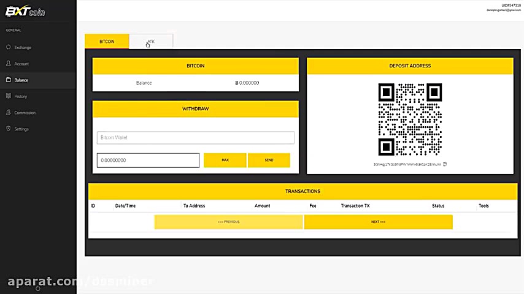Click the DEPOSIT ADDRESS panel header
The width and height of the screenshot is (524, 294).
click(410, 66)
